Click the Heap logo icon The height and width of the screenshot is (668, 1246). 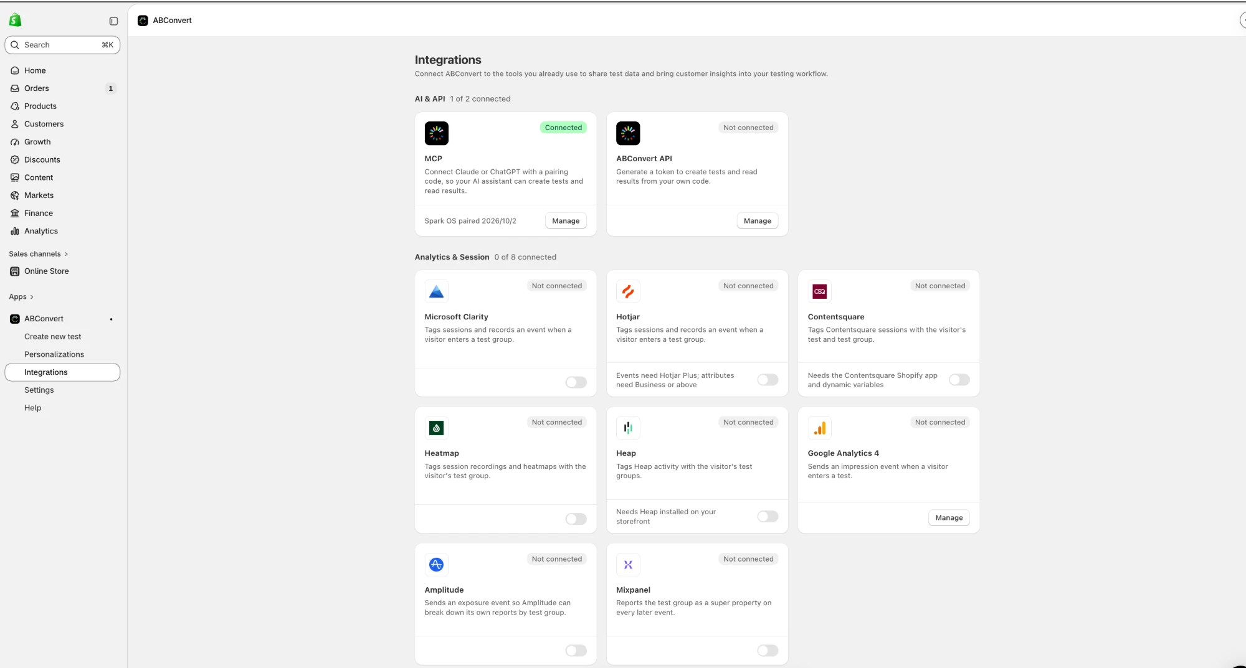[628, 428]
